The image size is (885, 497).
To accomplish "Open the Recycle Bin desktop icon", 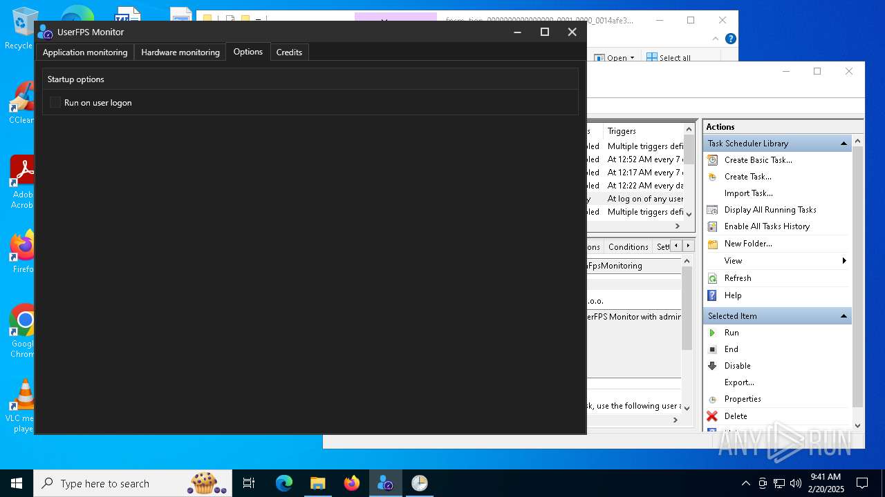I will click(x=24, y=28).
